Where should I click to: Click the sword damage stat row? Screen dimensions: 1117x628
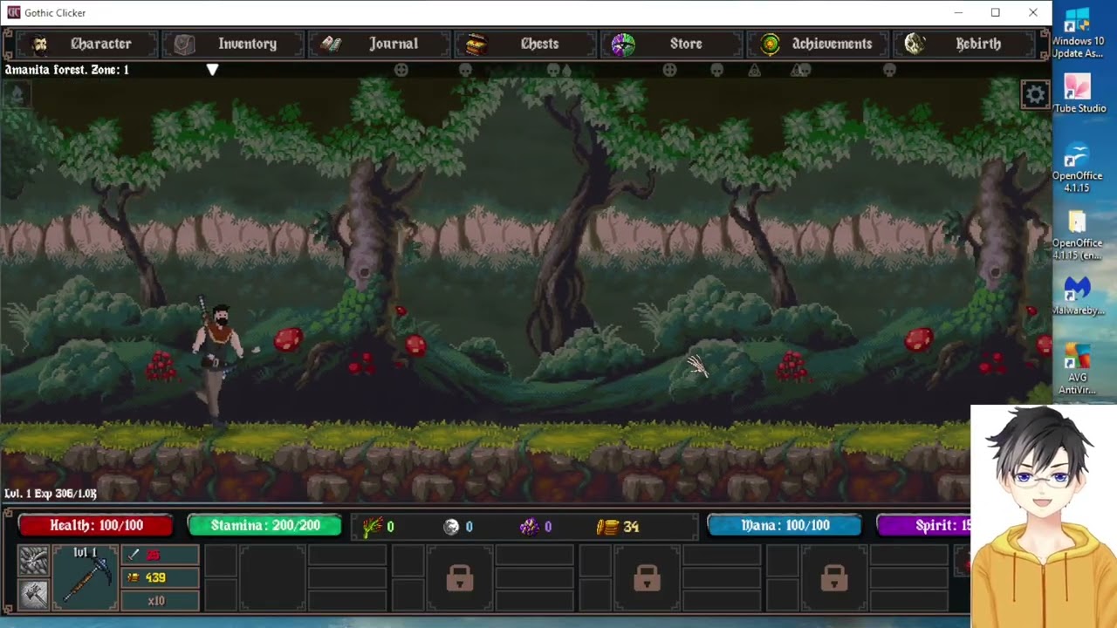click(x=160, y=555)
